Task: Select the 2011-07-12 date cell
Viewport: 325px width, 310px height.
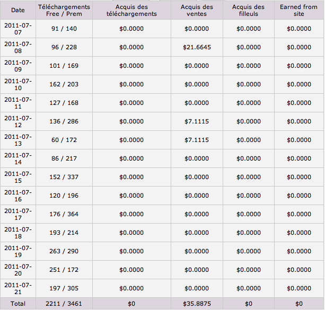Action: pyautogui.click(x=18, y=121)
